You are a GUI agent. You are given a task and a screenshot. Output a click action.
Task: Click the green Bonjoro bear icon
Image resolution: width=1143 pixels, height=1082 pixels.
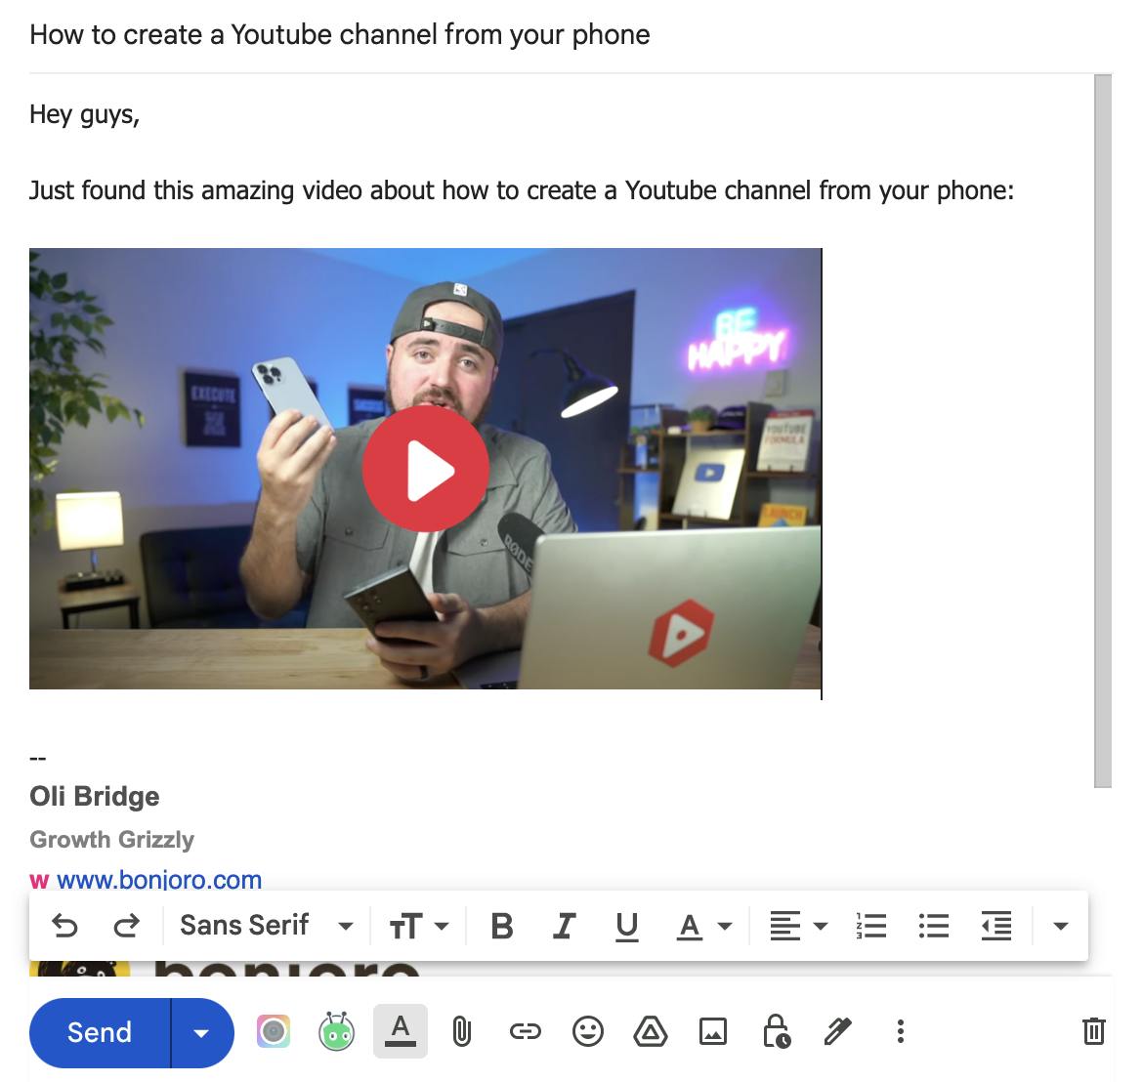(x=336, y=1032)
